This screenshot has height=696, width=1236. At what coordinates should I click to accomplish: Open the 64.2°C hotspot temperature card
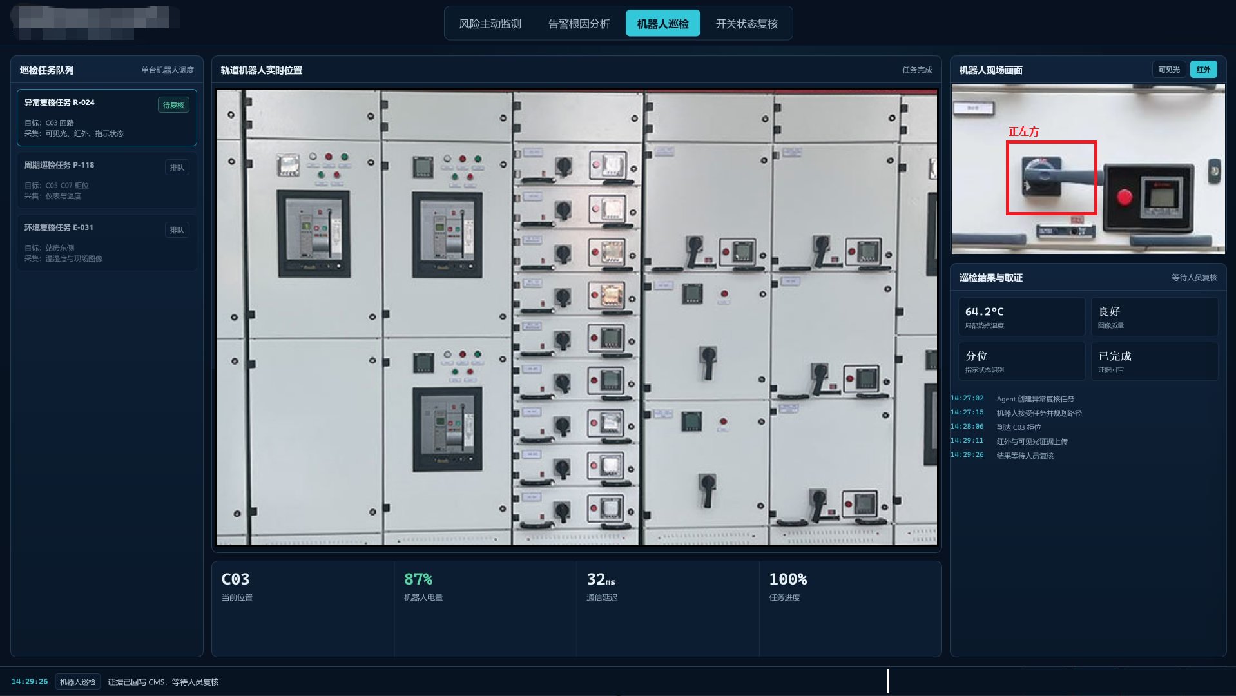tap(1021, 316)
